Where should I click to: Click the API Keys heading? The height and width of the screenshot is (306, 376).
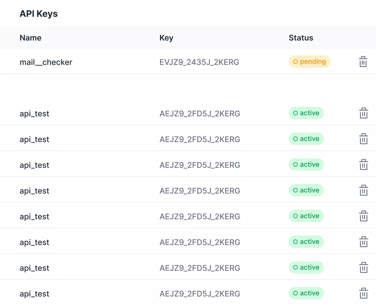pos(39,14)
